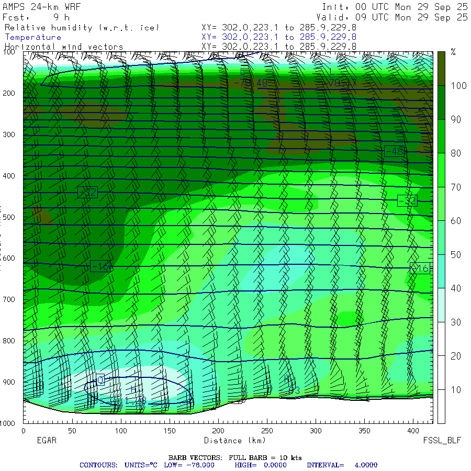The width and height of the screenshot is (471, 471).
Task: Click the "Valid: 09 UTC Mon 29 Sep 25" line
Action: 391,17
